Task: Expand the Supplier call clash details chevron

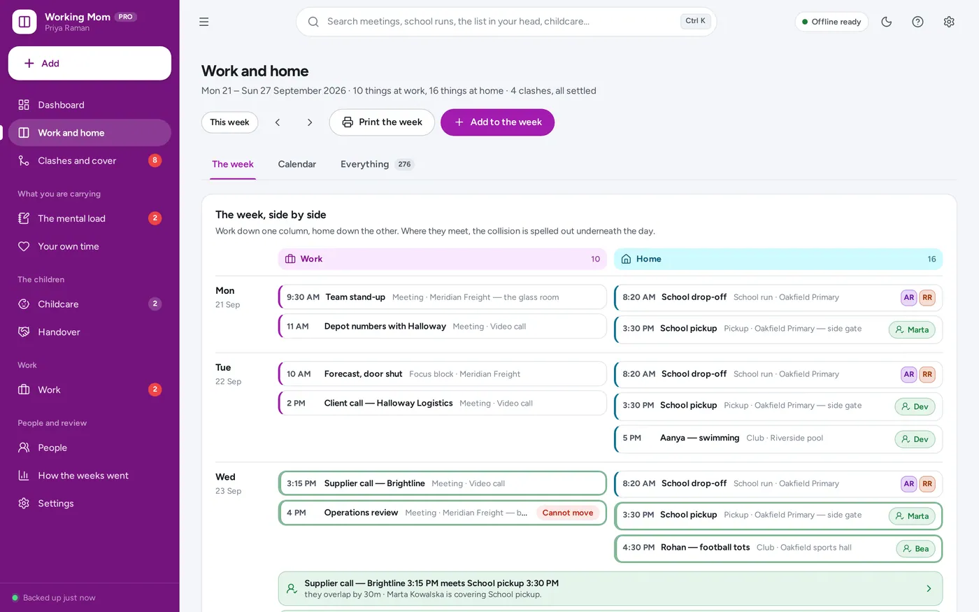Action: 929,589
